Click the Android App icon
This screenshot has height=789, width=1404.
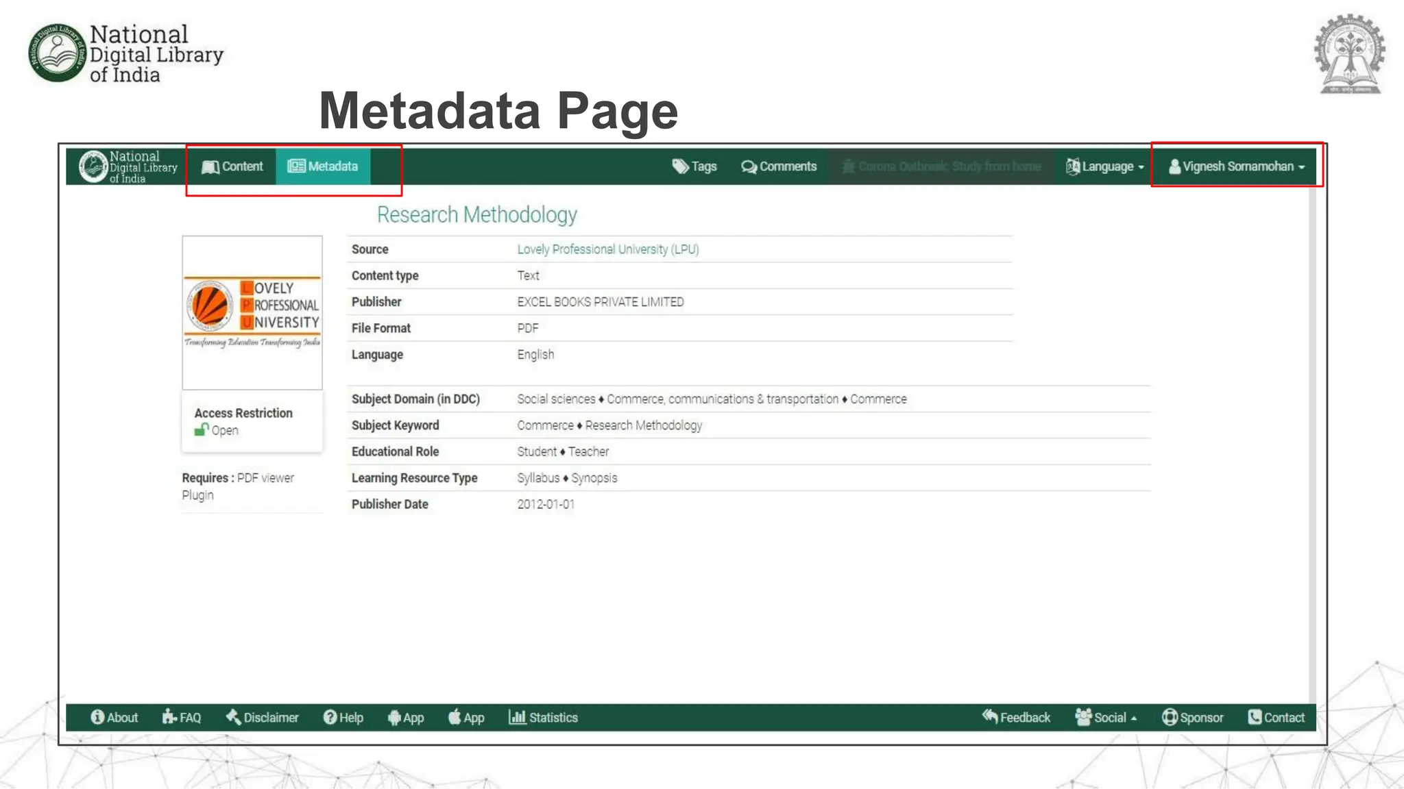(394, 717)
